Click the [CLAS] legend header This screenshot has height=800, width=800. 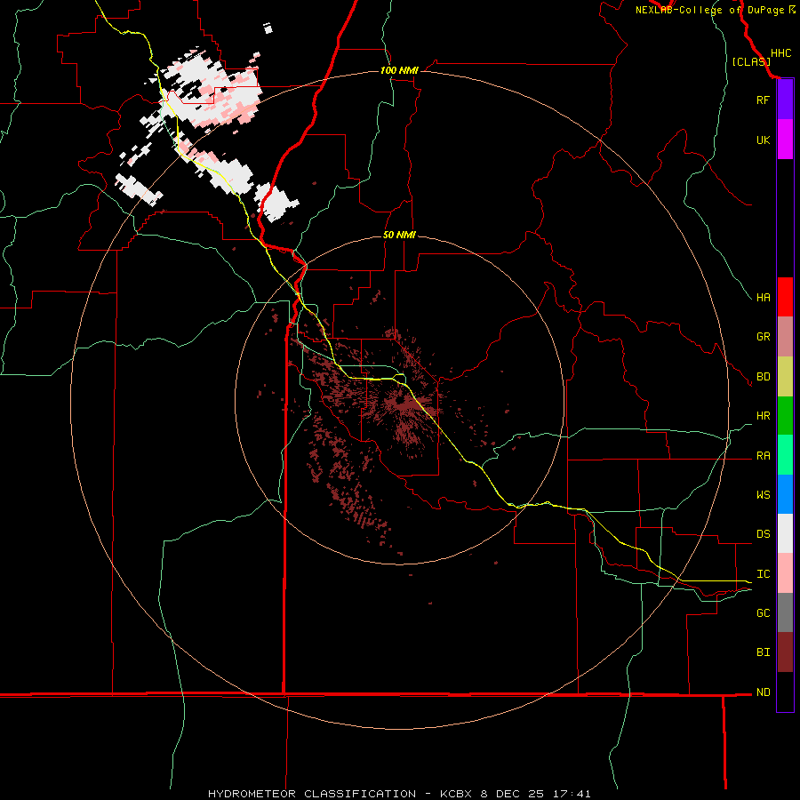(x=751, y=61)
